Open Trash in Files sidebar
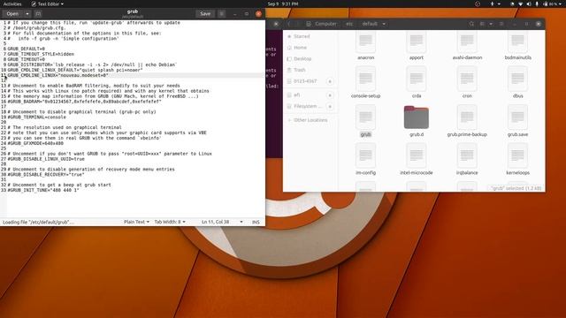Viewport: 566px width, 318px height. coord(310,70)
